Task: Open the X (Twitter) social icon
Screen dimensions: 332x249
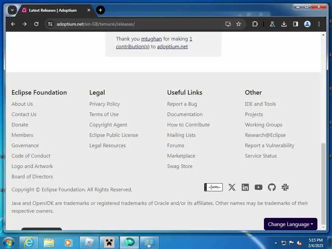Action: (x=232, y=187)
